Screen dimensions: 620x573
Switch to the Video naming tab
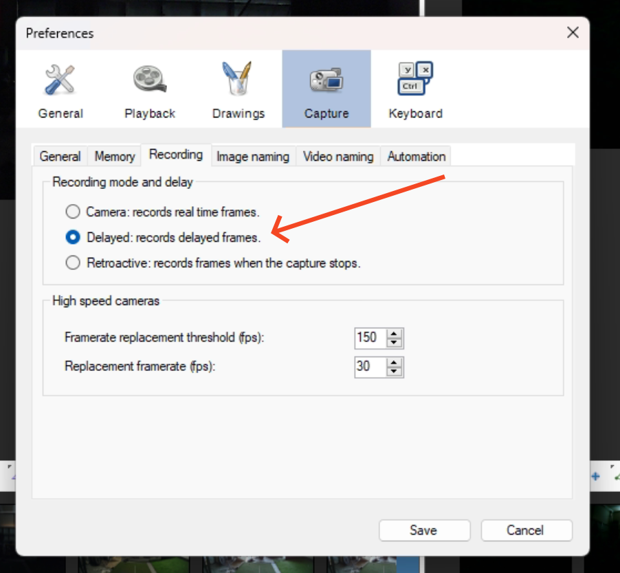click(x=337, y=157)
